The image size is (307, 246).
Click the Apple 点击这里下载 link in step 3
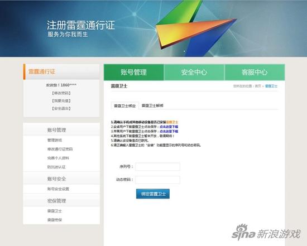169,131
